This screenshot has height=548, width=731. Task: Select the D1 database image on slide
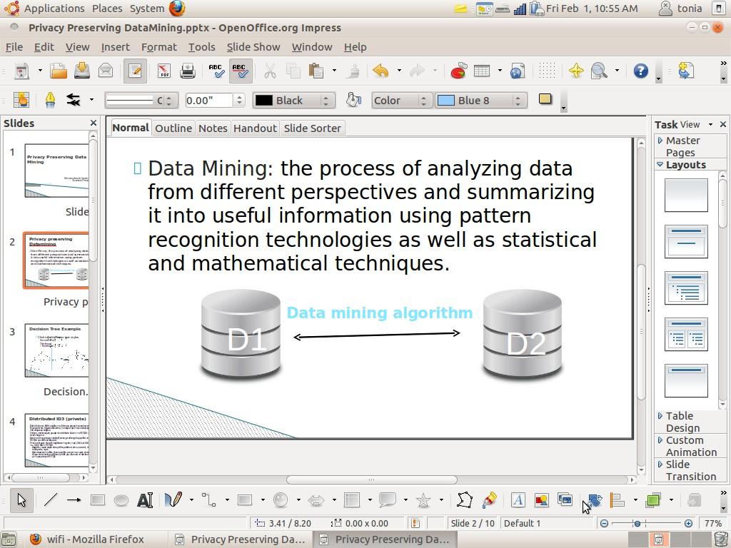point(241,334)
